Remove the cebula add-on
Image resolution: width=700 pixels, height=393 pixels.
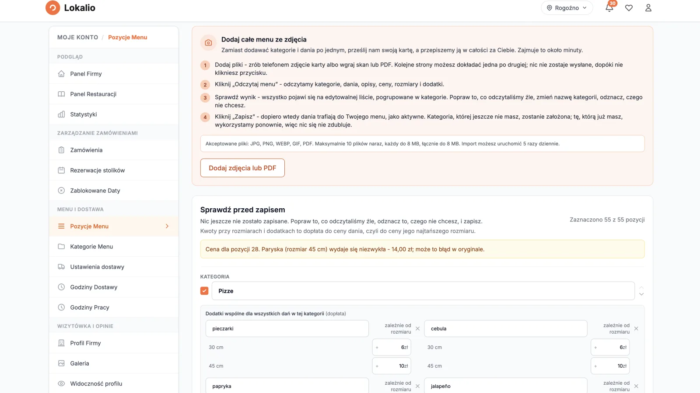coord(636,329)
